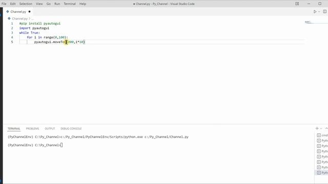The width and height of the screenshot is (328, 184).
Task: Click the Python file icon on Channel.py tab
Action: pos(8,12)
